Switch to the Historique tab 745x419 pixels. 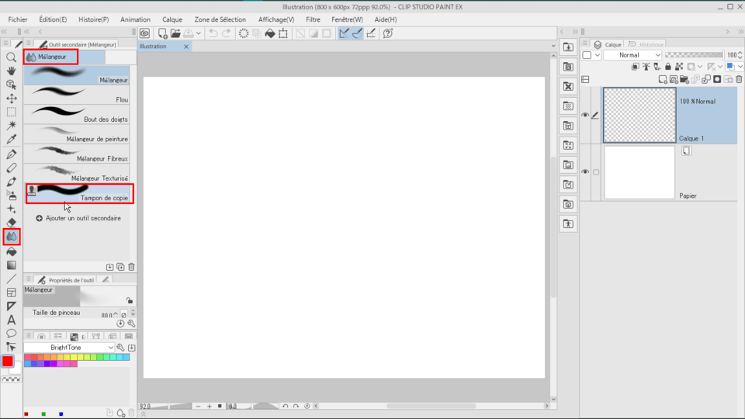tap(646, 44)
